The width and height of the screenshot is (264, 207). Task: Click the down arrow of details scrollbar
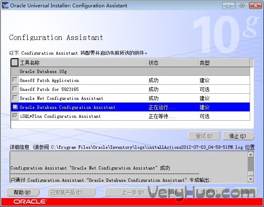click(251, 179)
